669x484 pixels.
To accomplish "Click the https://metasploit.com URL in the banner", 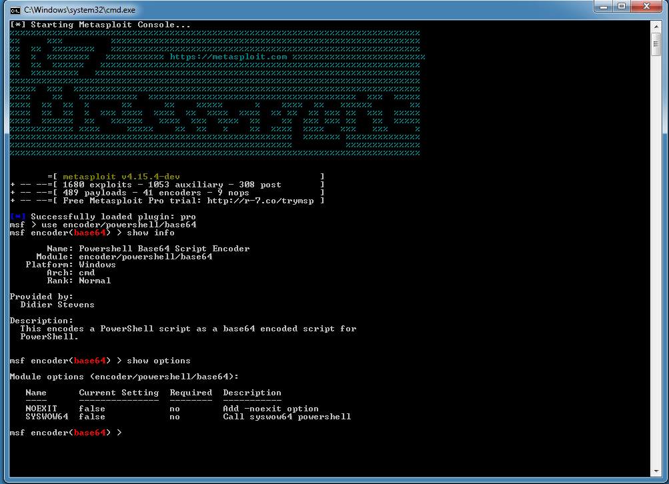I will (228, 57).
